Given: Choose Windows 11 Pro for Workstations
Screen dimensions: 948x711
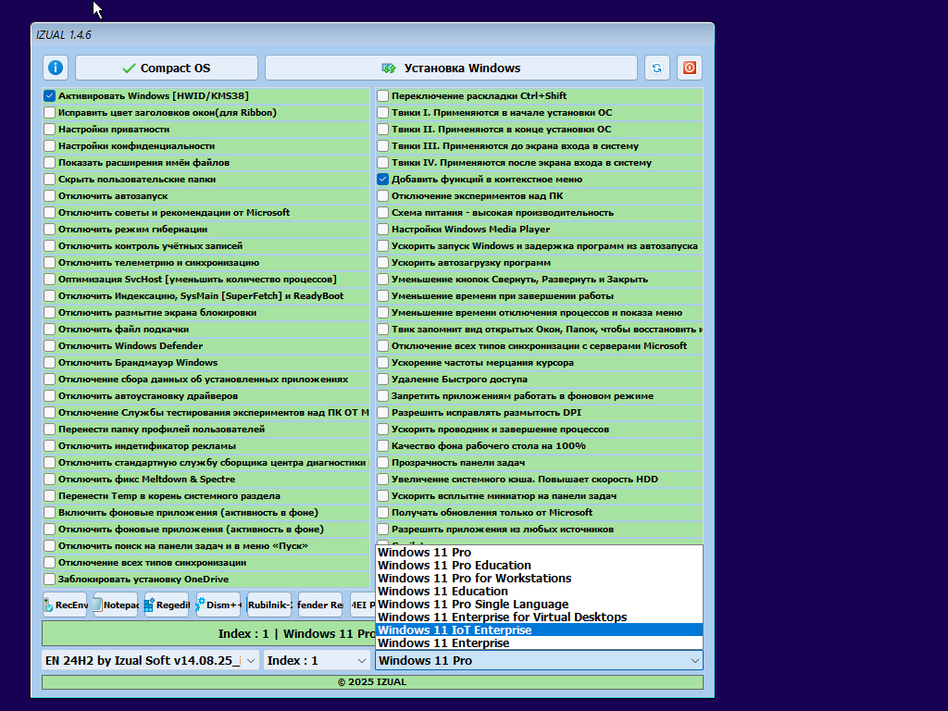Looking at the screenshot, I should coord(540,578).
